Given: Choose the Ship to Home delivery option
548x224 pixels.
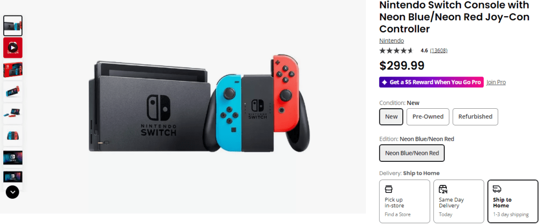Looking at the screenshot, I should click(513, 201).
